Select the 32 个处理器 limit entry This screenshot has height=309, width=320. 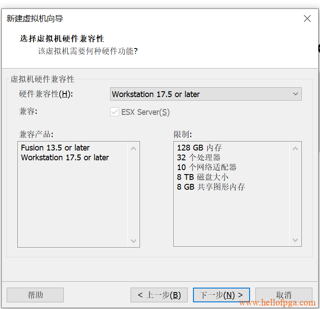[x=199, y=157]
